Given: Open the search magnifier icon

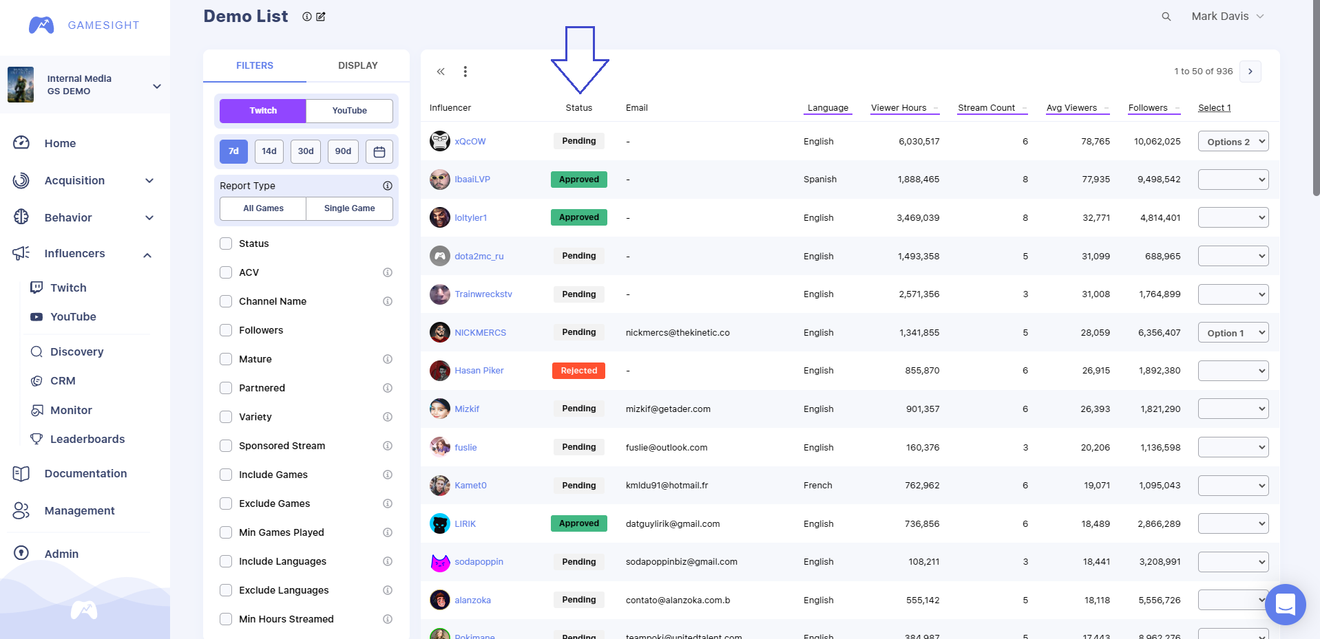Looking at the screenshot, I should coord(1166,17).
